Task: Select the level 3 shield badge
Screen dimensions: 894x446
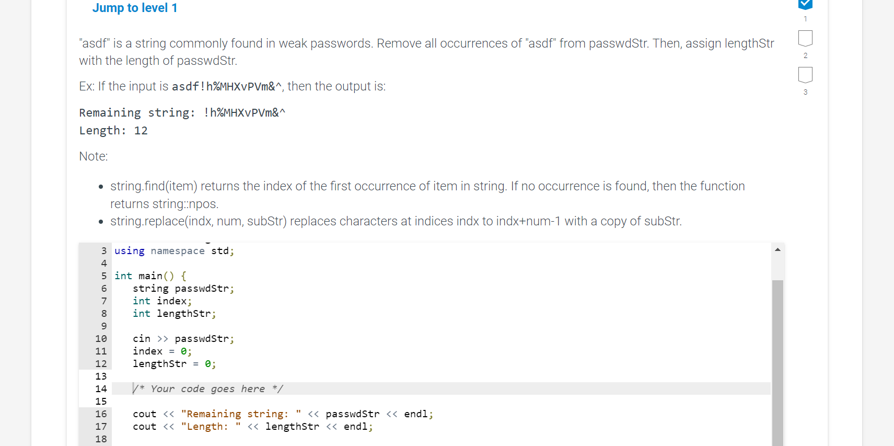Action: (x=805, y=75)
